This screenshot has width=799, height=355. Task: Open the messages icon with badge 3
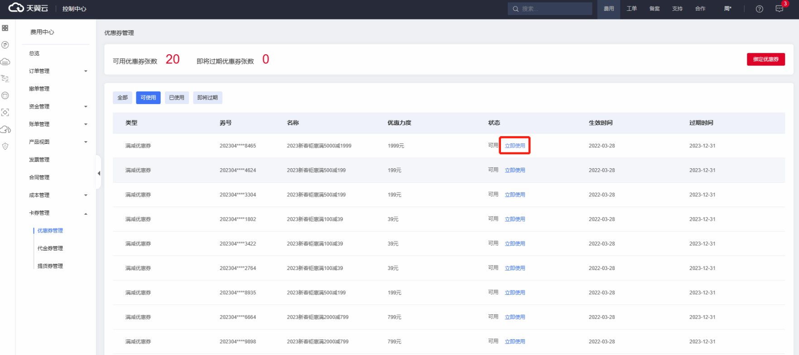coord(779,9)
